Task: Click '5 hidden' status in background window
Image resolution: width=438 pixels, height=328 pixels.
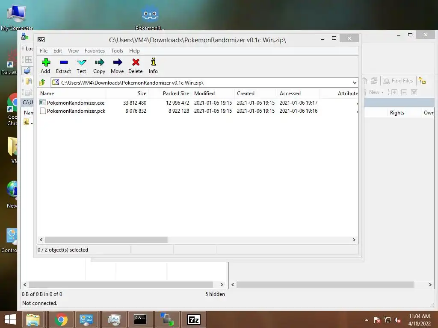Action: point(215,294)
